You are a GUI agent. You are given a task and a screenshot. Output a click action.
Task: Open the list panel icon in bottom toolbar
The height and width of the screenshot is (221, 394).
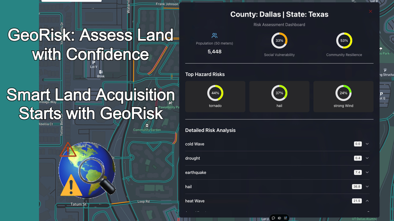pyautogui.click(x=285, y=218)
